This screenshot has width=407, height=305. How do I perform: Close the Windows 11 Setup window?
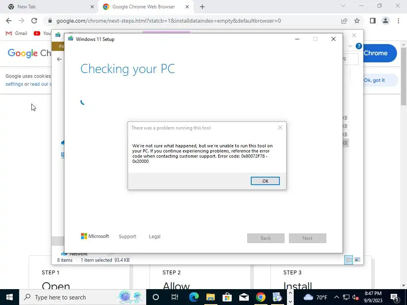pyautogui.click(x=333, y=39)
